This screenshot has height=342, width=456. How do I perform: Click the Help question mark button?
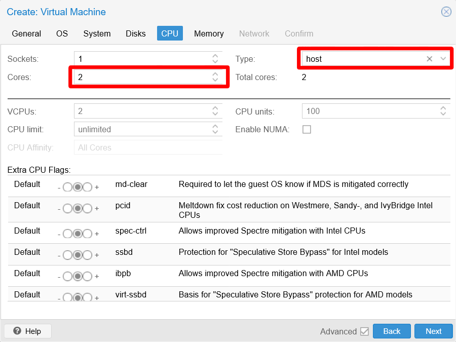pyautogui.click(x=27, y=331)
